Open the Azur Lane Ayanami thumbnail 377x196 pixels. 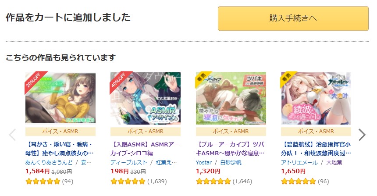(316, 98)
